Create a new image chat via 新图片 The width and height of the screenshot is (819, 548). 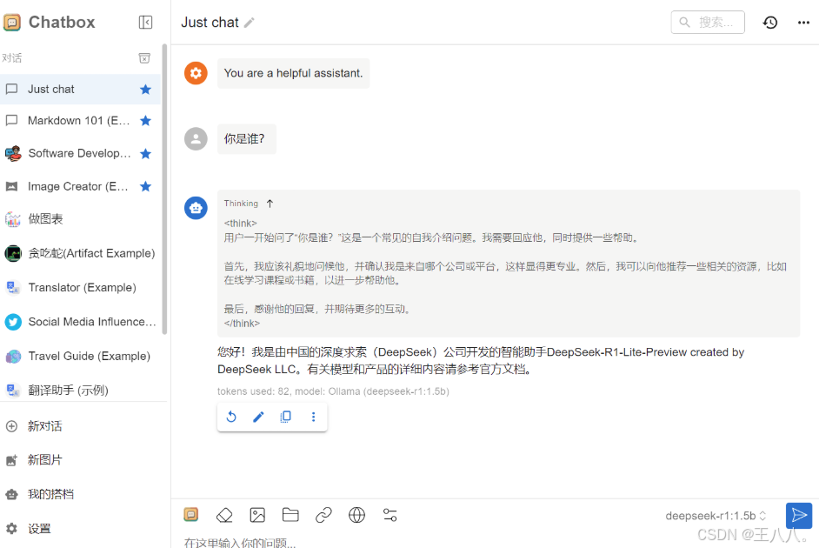coord(83,460)
